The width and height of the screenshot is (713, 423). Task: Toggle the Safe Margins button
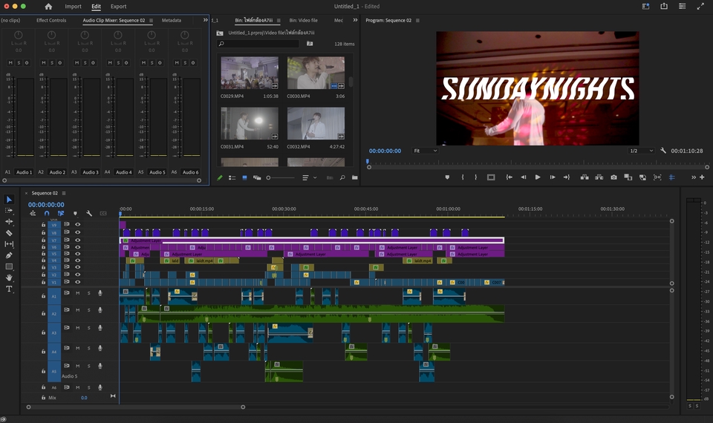491,177
